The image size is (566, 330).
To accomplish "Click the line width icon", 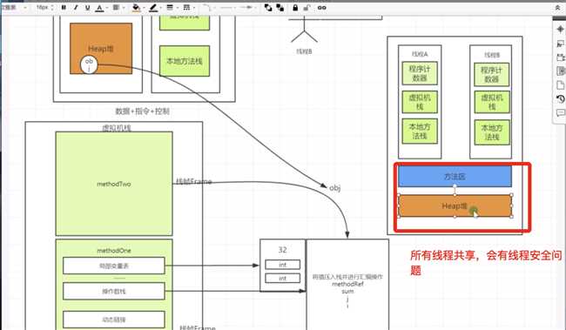I will [x=170, y=8].
